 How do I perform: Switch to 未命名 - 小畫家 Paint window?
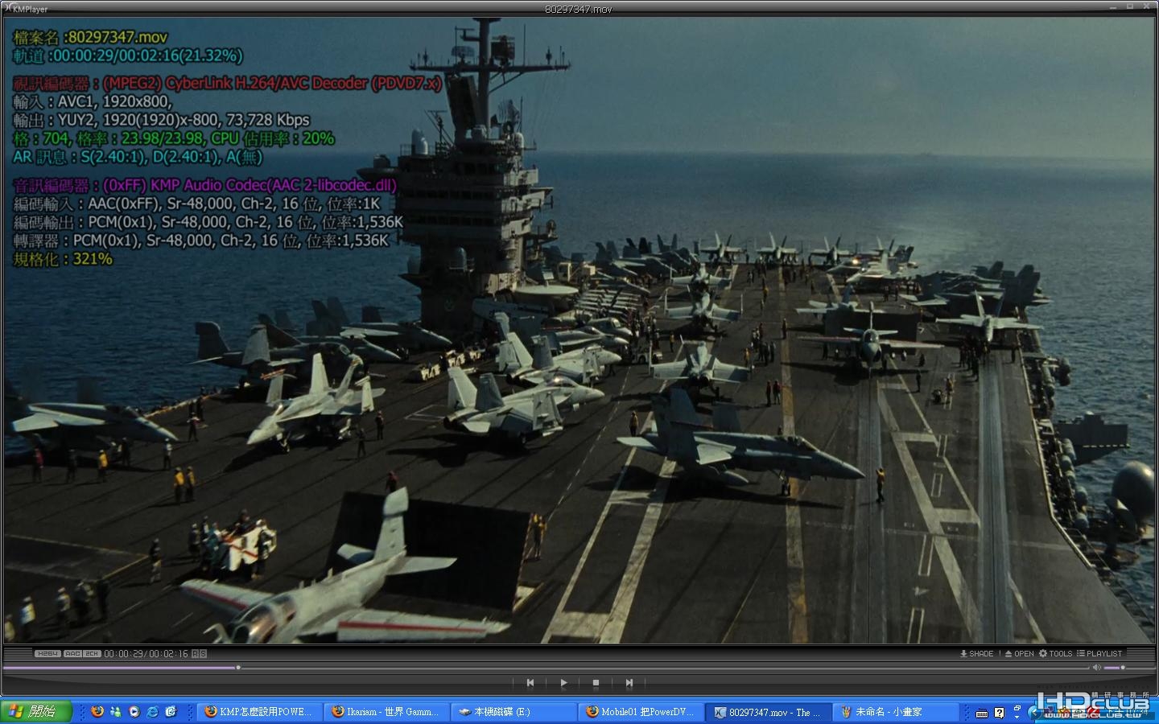896,712
